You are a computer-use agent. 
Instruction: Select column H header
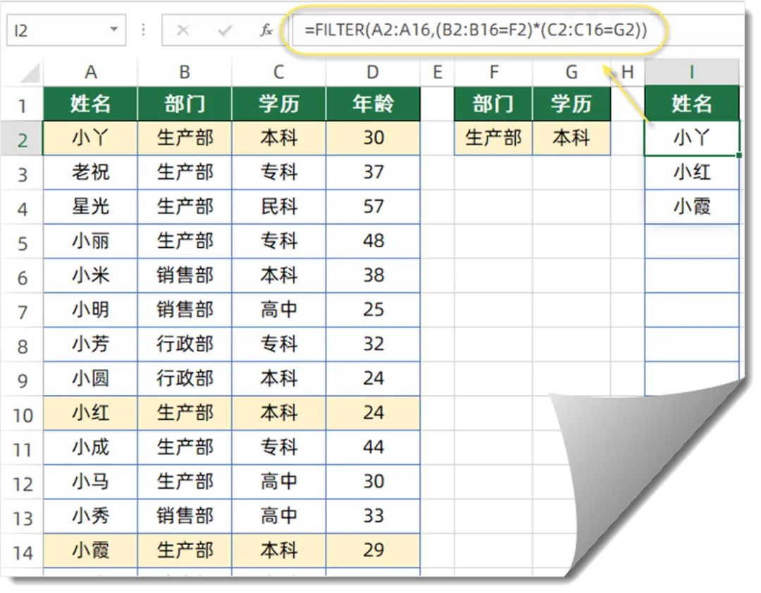tap(628, 73)
